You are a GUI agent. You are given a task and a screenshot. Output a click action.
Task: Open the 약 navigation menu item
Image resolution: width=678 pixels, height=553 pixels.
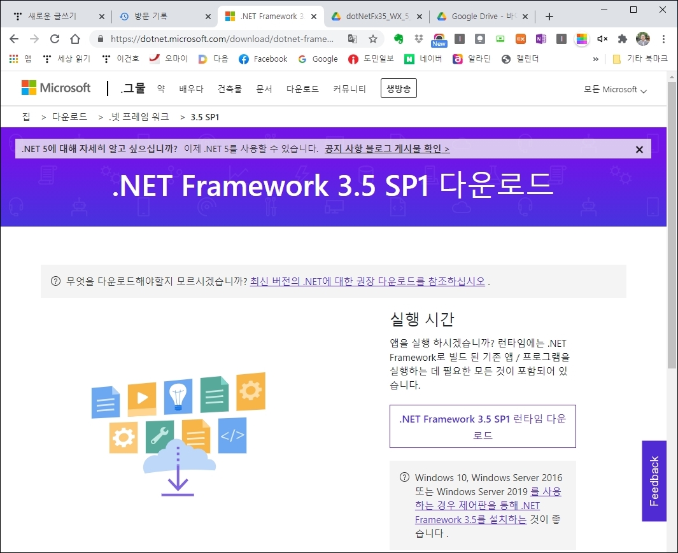[x=161, y=89]
